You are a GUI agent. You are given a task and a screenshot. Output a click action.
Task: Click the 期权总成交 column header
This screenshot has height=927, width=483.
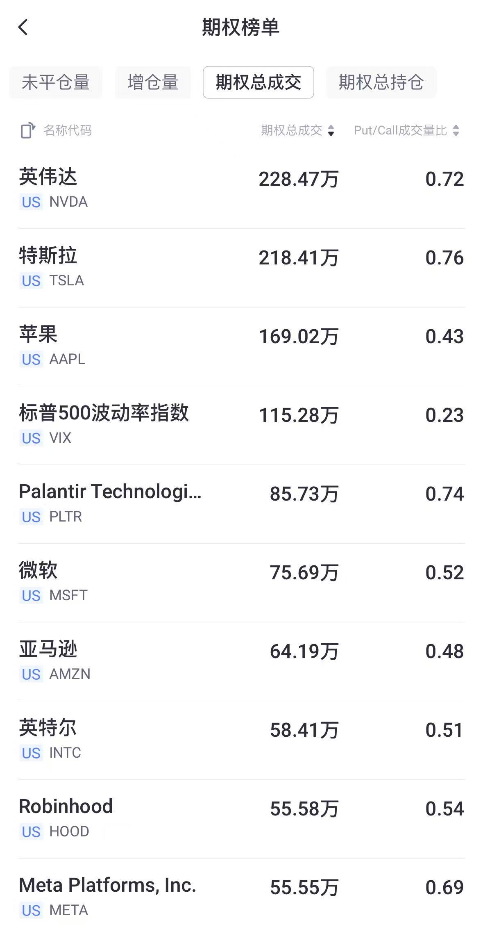click(292, 130)
